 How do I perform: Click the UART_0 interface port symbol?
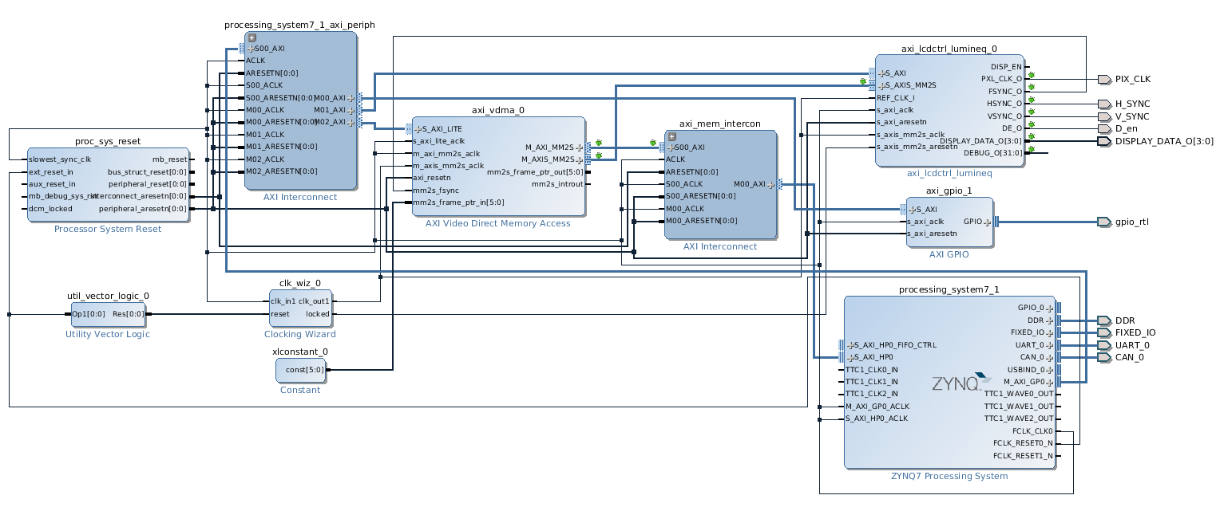point(1104,345)
